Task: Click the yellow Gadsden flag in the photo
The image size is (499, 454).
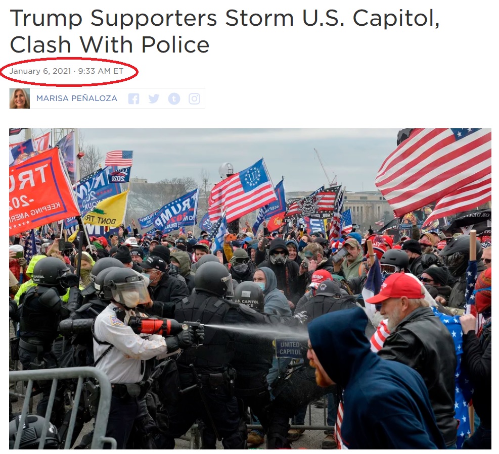Action: (106, 210)
